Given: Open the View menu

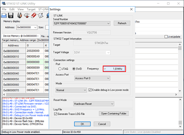Looking at the screenshot, I should [x=21, y=9].
